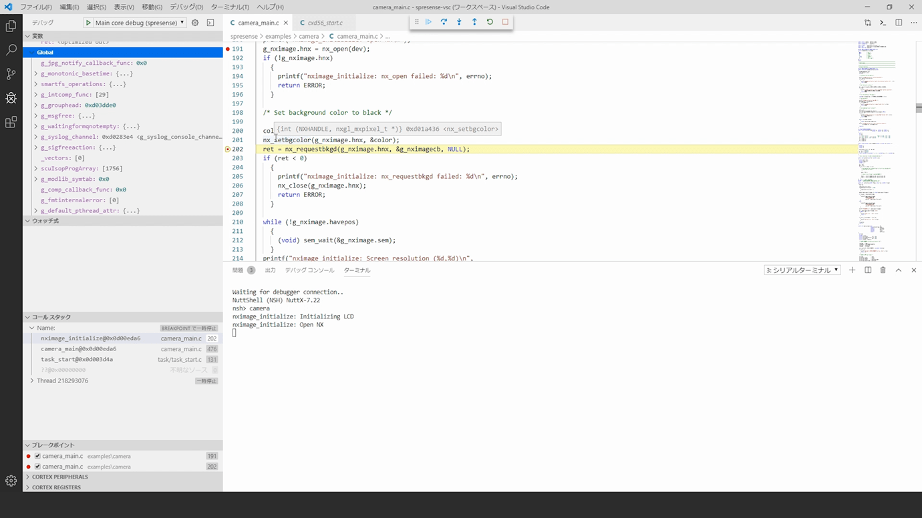Click the camera_main.c breadcrumb
Viewport: 922px width, 518px height.
click(357, 36)
